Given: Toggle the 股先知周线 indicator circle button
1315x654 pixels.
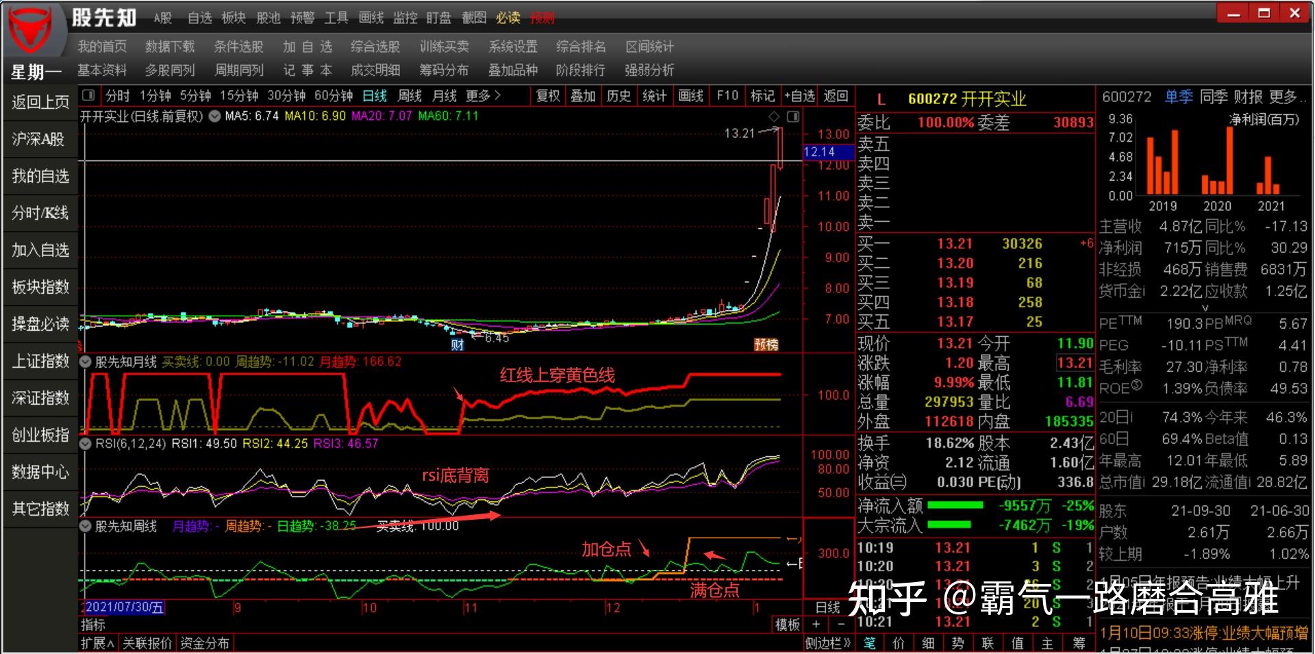Looking at the screenshot, I should pos(86,526).
